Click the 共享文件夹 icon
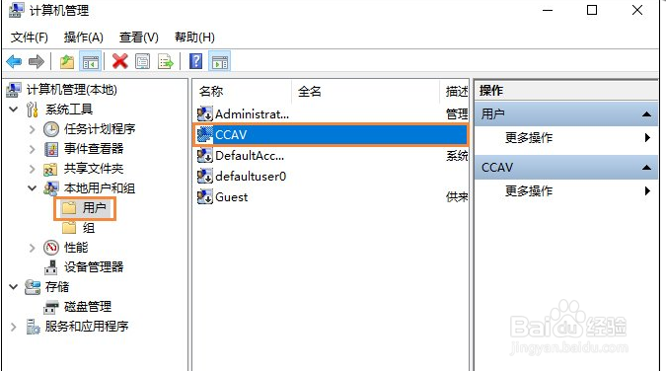The height and width of the screenshot is (371, 666). coord(51,169)
